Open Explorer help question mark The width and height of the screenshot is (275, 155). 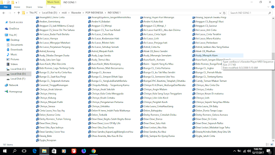tap(272, 7)
